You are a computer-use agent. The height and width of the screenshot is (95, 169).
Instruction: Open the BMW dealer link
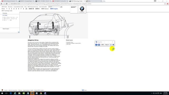click(4, 7)
